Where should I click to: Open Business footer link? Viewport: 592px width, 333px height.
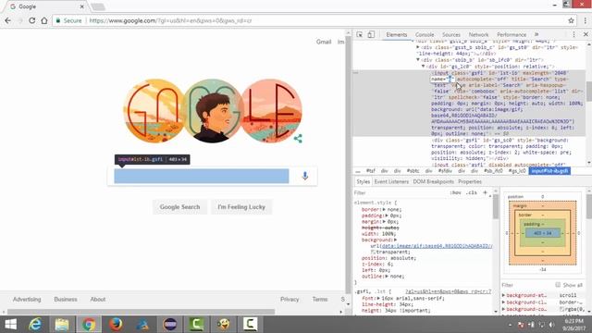[x=66, y=300]
